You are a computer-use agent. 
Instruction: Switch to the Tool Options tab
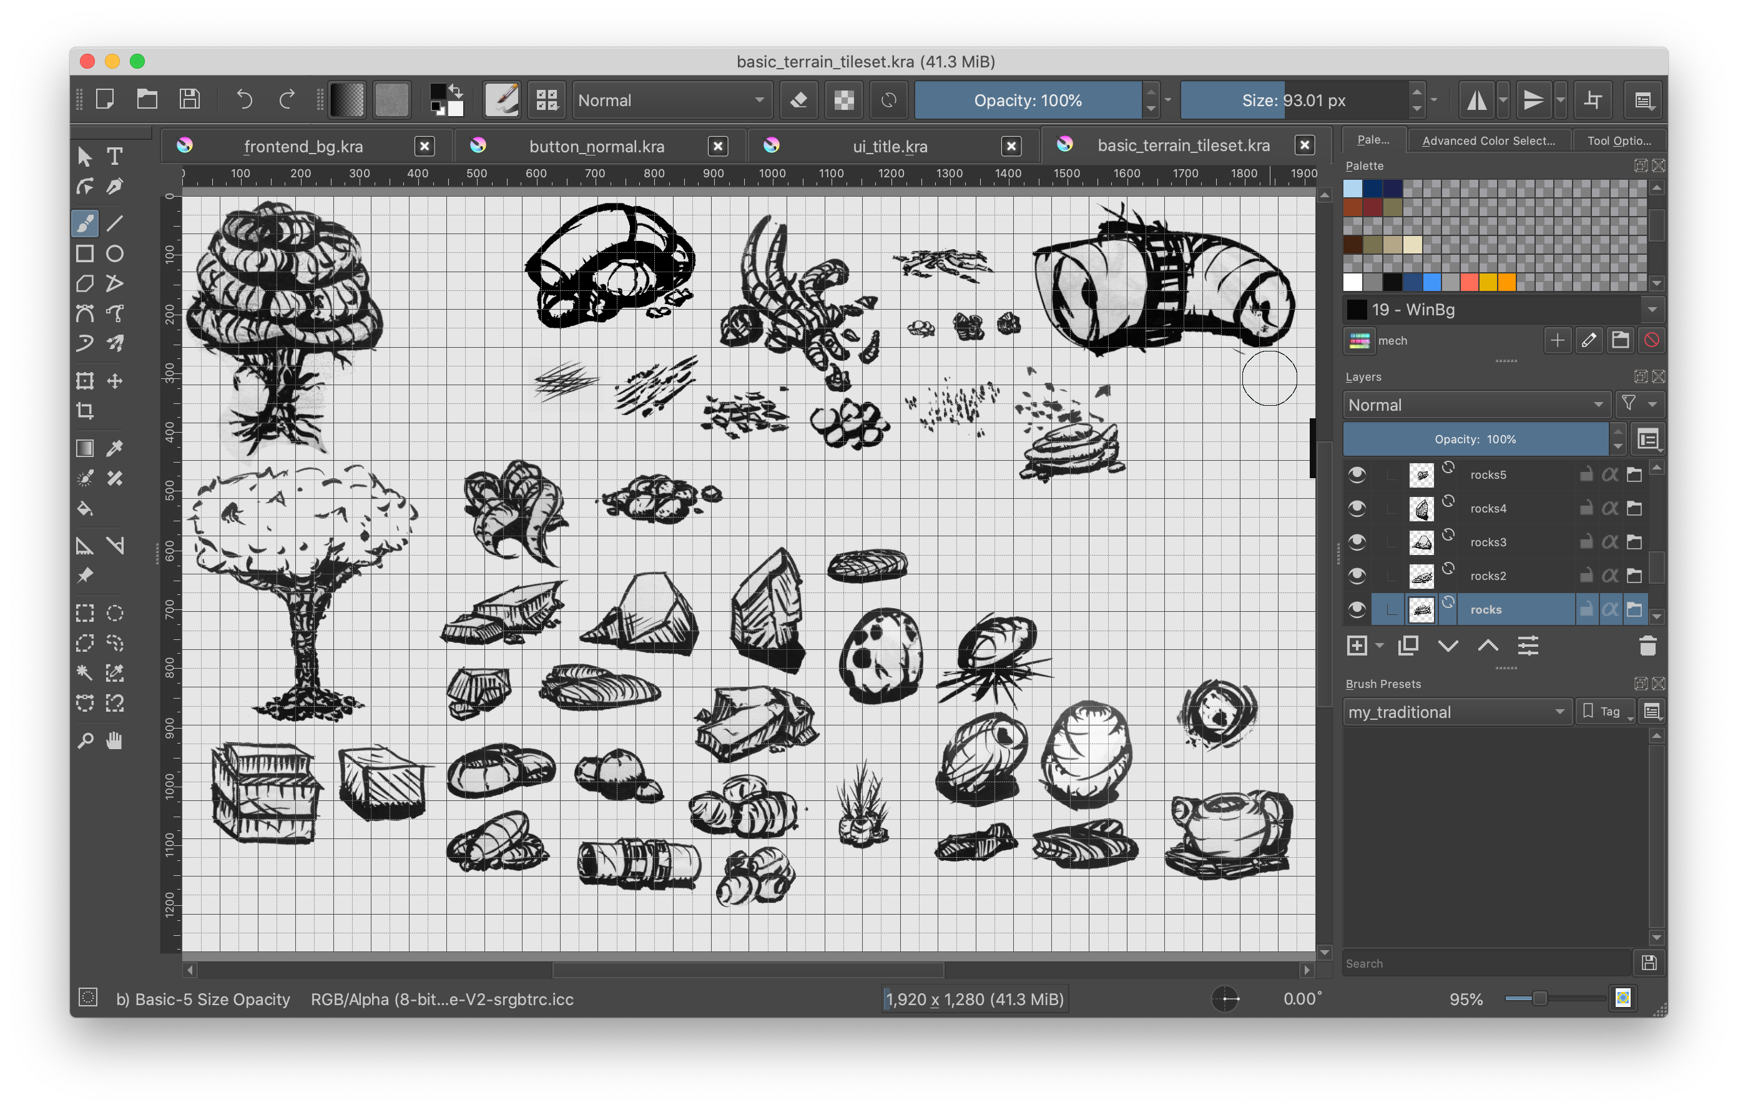[1616, 142]
